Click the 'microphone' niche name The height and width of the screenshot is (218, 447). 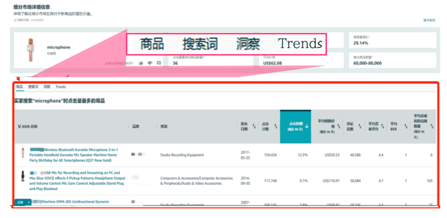point(59,47)
